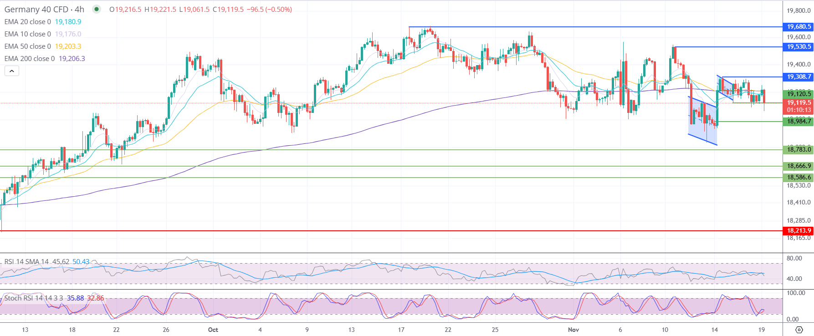Select the EMA 20 close indicator label
The height and width of the screenshot is (336, 814).
[28, 22]
